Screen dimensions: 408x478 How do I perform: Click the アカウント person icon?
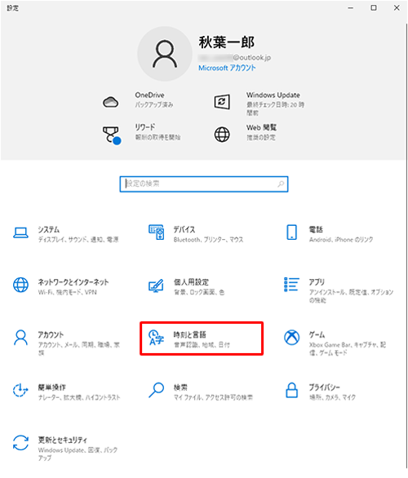coord(20,338)
